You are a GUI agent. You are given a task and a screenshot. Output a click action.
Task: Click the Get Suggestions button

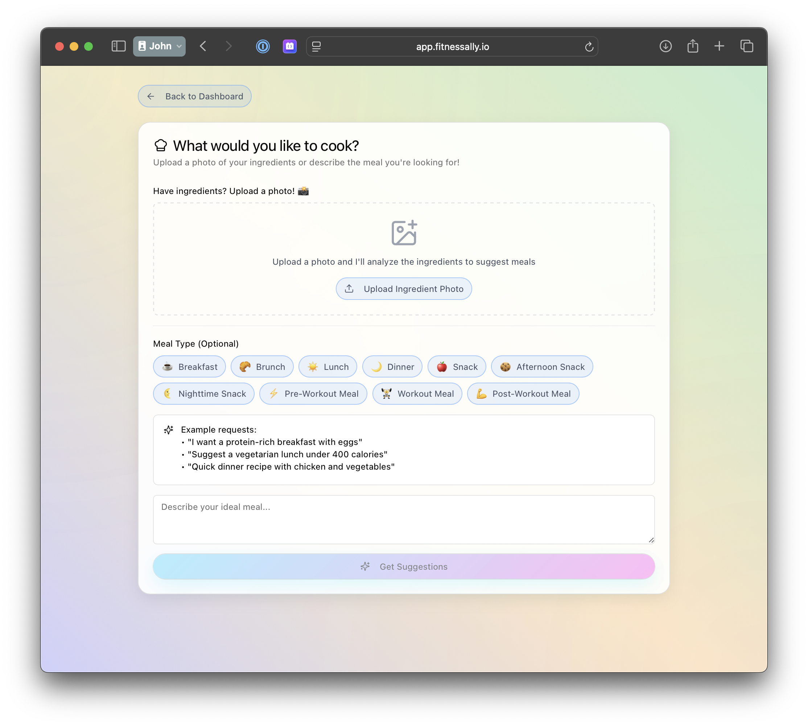pos(404,566)
